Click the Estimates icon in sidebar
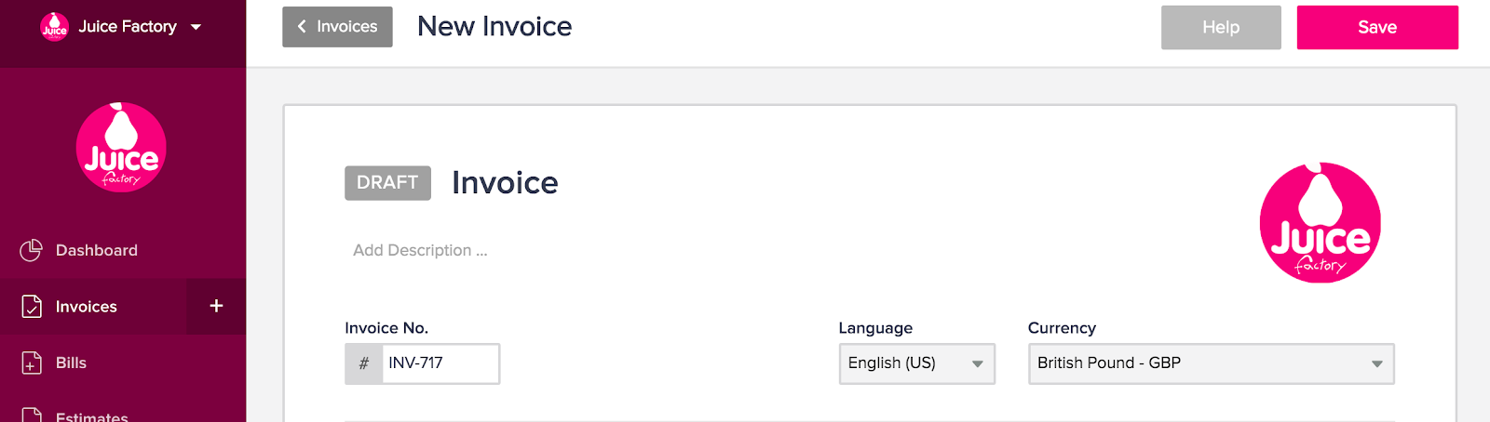 (x=32, y=415)
